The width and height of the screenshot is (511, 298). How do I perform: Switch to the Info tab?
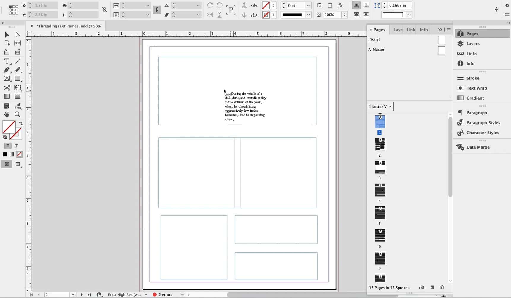tap(423, 30)
